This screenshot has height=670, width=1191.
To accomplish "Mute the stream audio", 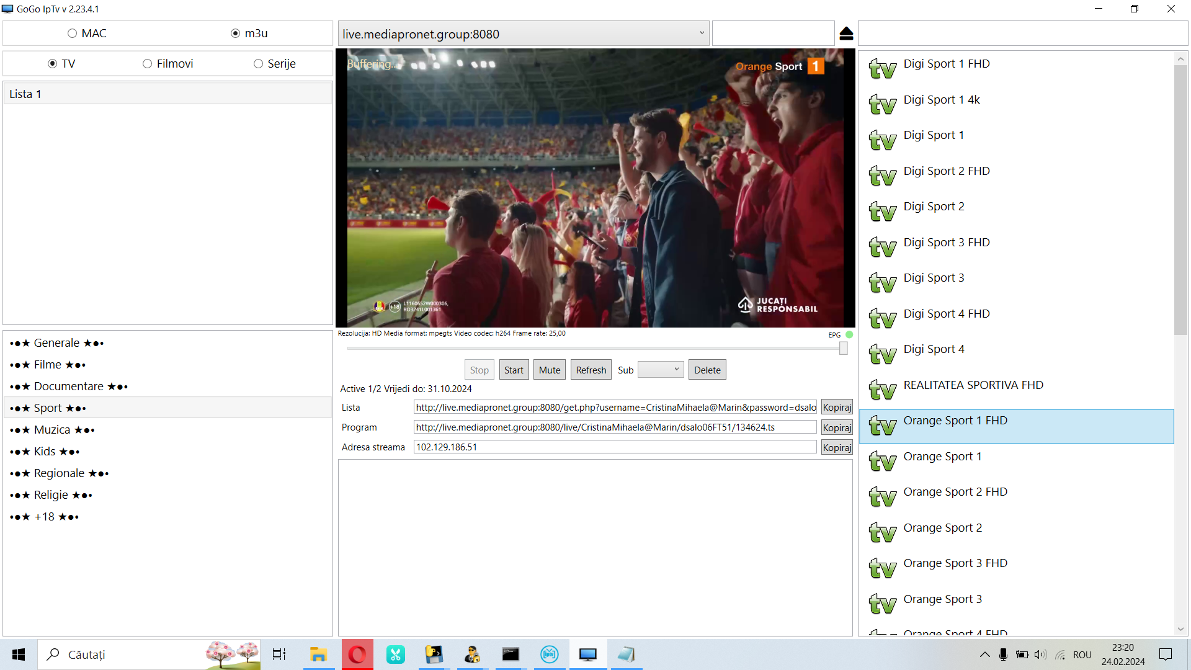I will click(x=550, y=370).
